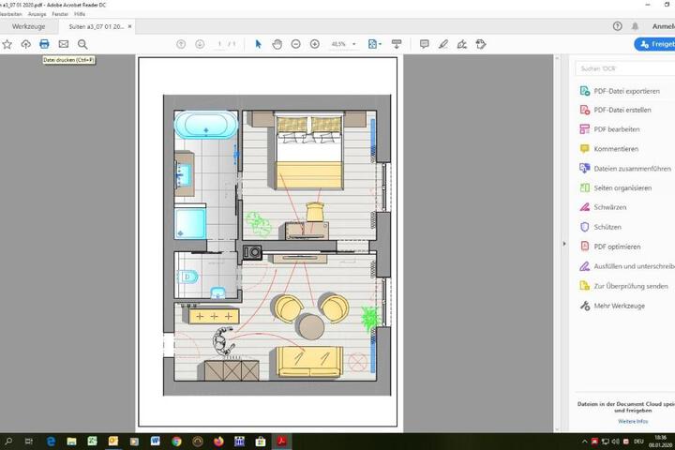Zoom in with the plus icon
675x450 pixels.
pos(315,44)
